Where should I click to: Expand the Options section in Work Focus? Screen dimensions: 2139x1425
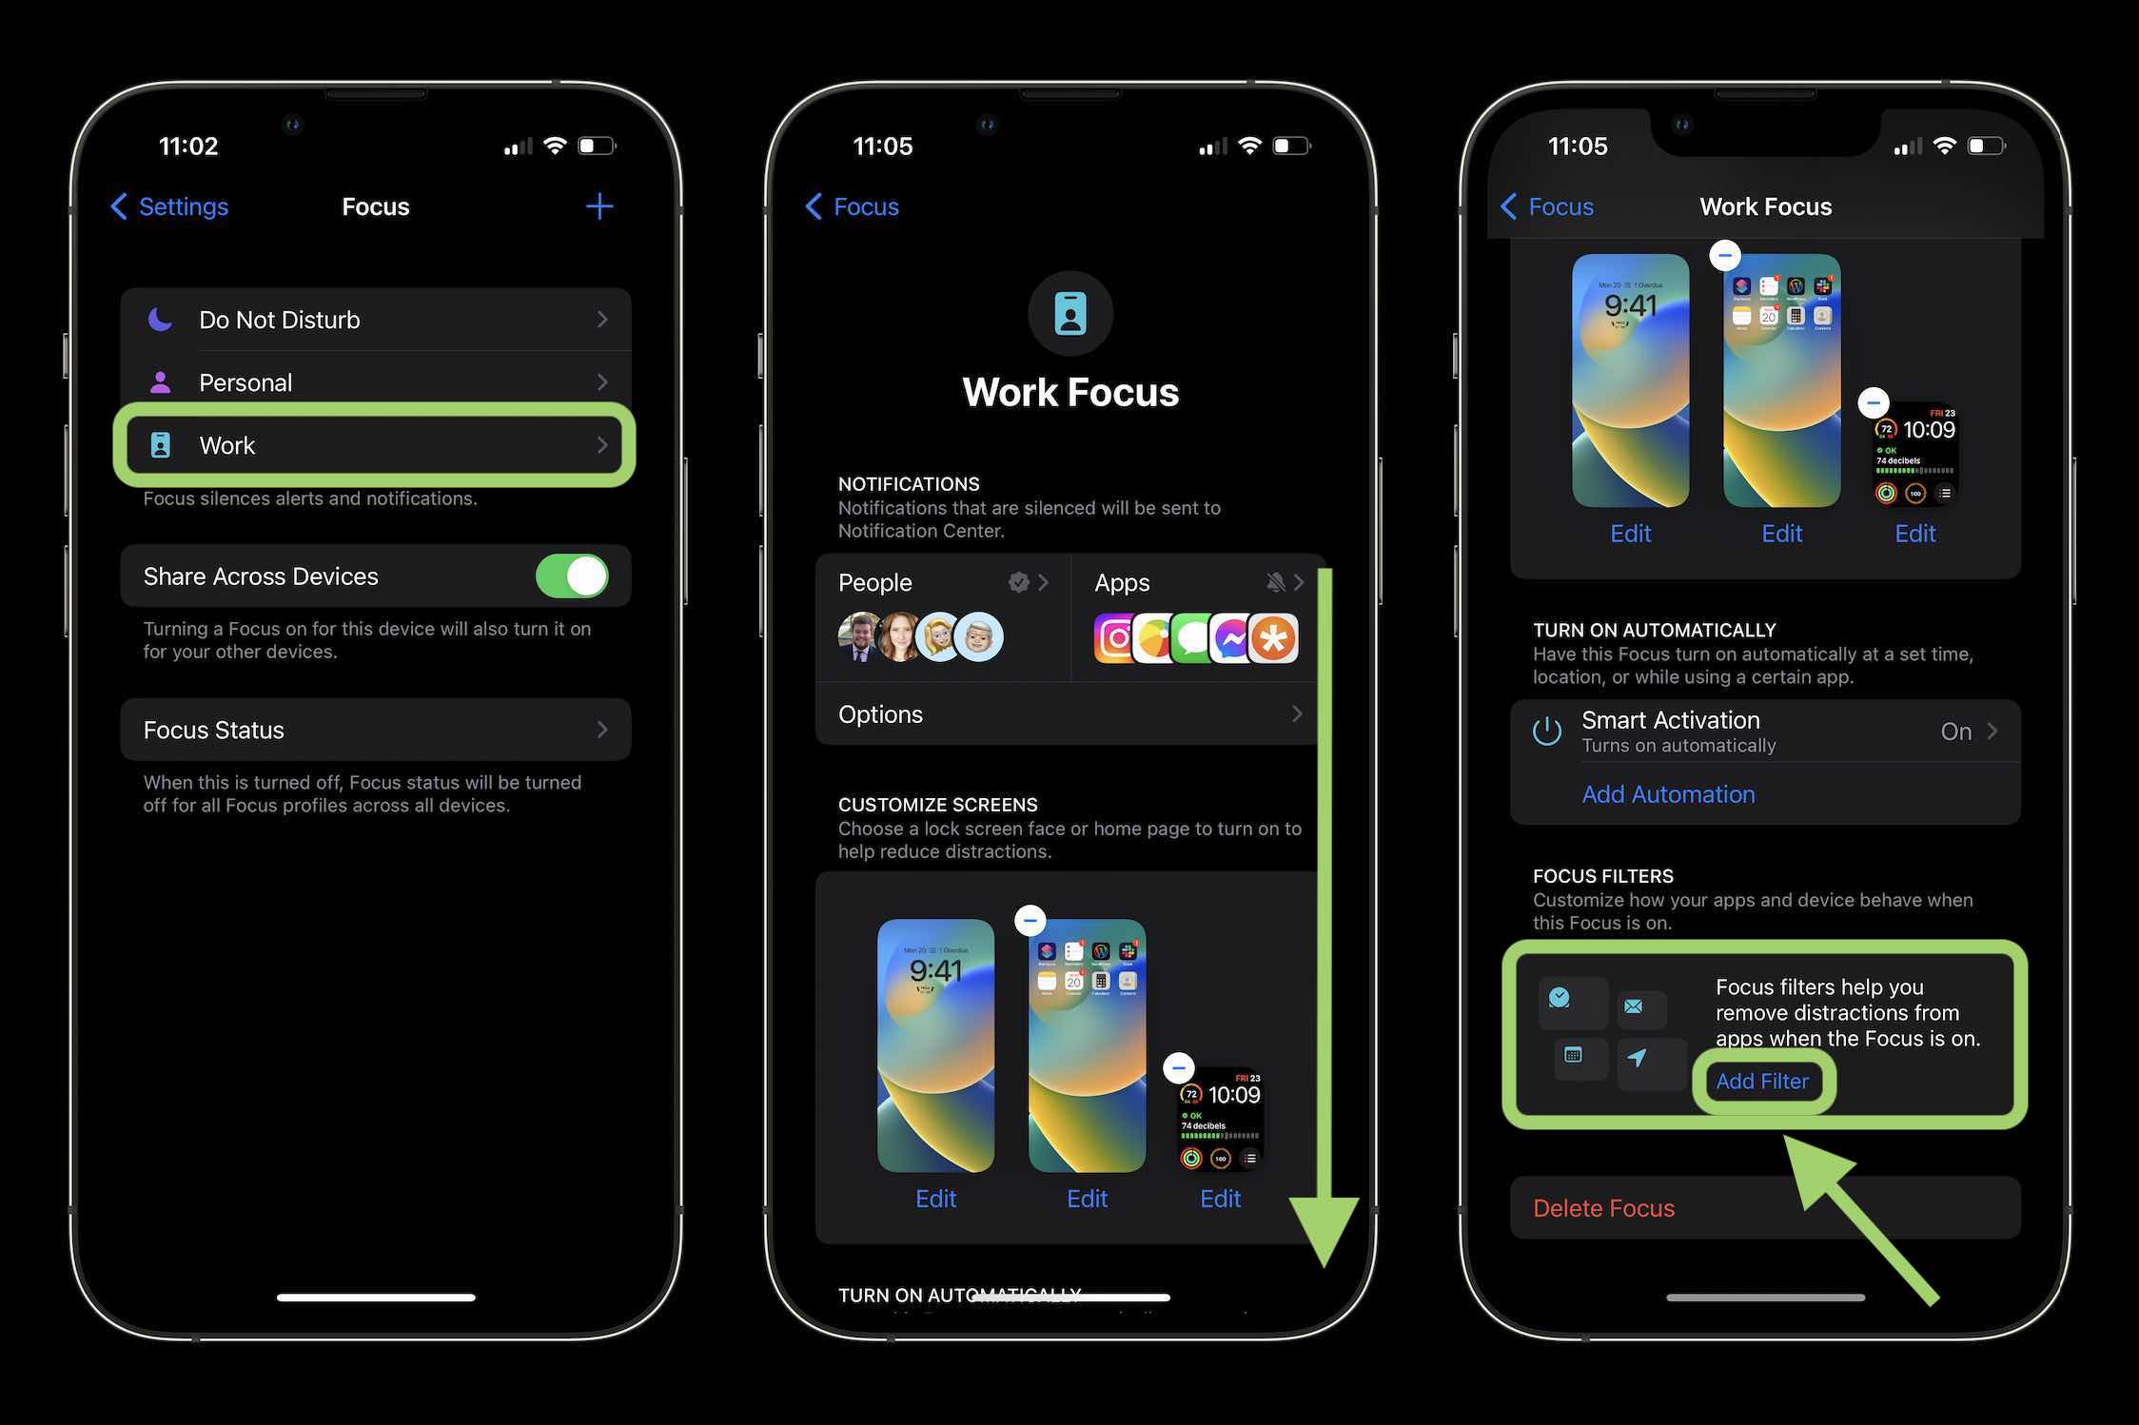[1069, 712]
